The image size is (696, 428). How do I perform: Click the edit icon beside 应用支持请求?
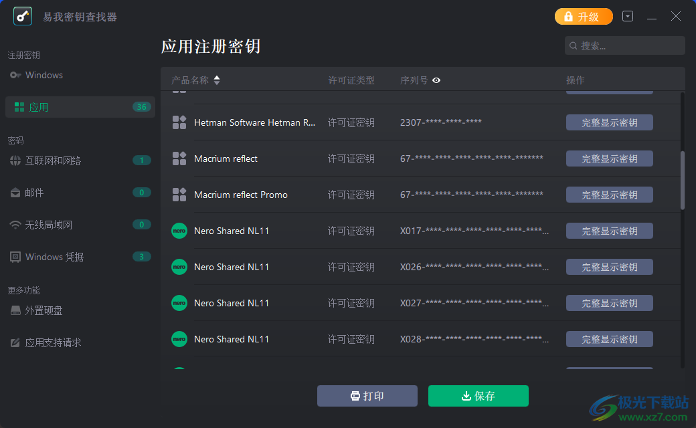click(x=15, y=342)
